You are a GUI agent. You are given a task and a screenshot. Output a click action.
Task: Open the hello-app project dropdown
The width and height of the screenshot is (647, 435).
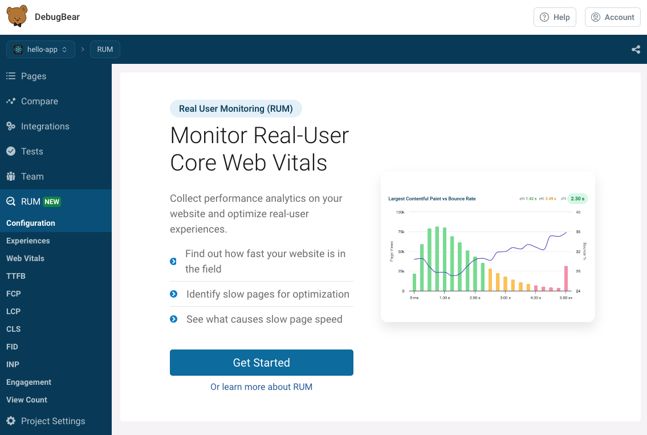(x=41, y=50)
